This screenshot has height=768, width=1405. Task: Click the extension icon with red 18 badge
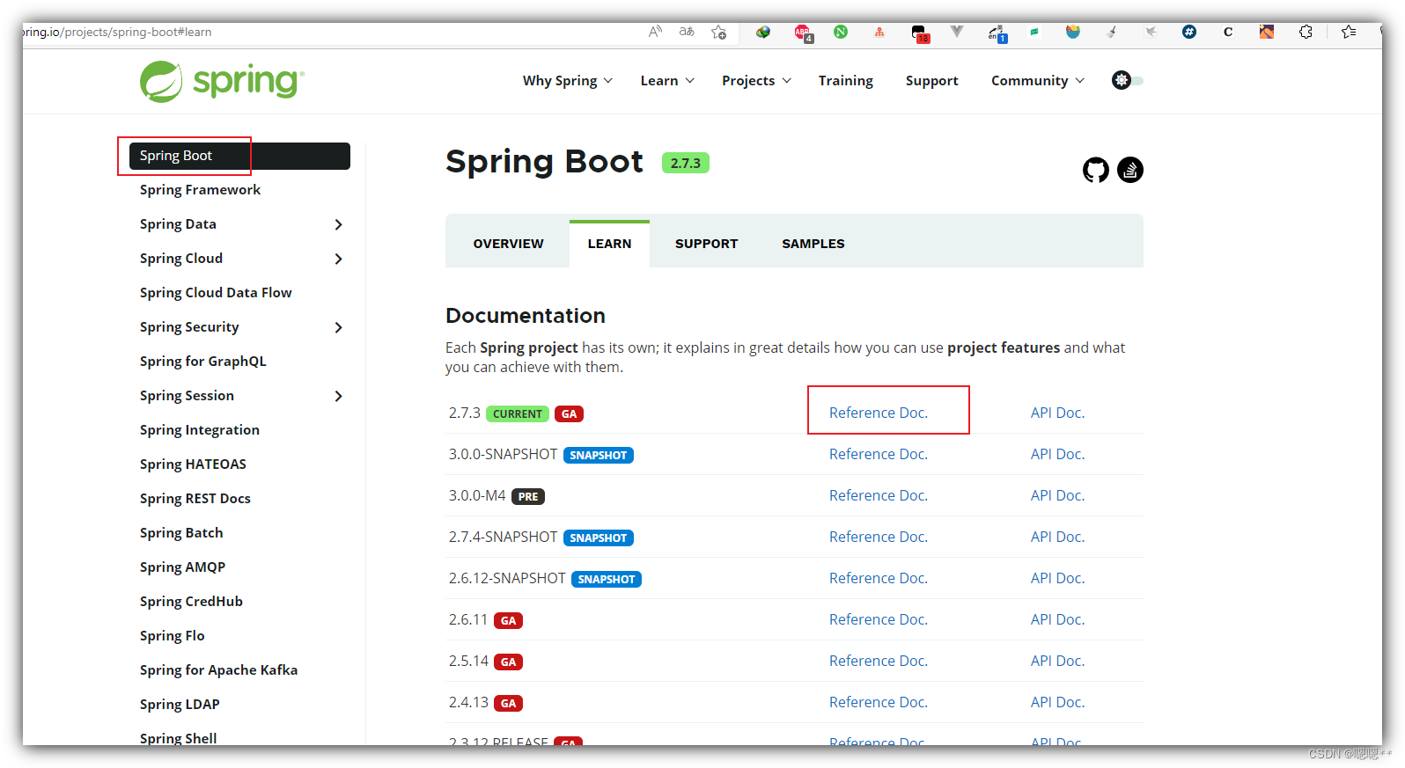click(x=919, y=33)
